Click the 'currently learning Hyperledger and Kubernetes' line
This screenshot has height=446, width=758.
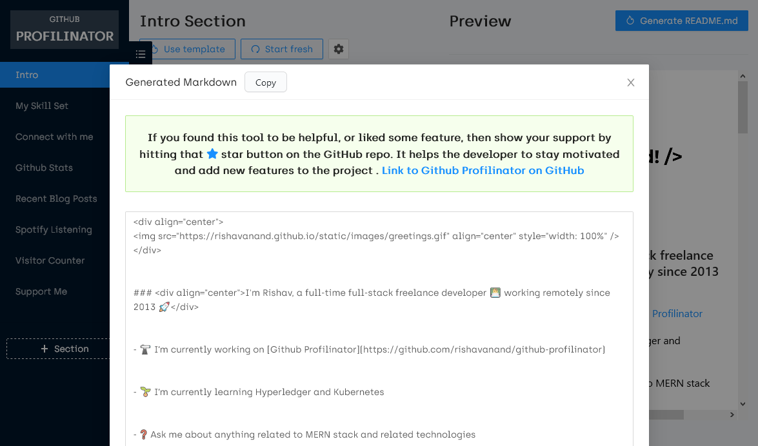[x=259, y=392]
